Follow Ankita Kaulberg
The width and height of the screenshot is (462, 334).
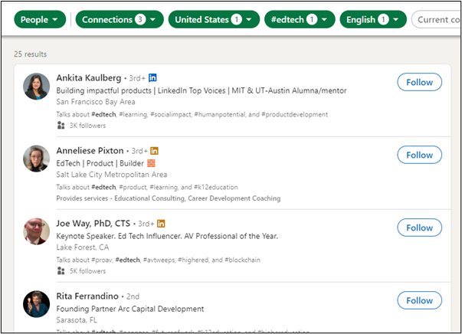[419, 82]
